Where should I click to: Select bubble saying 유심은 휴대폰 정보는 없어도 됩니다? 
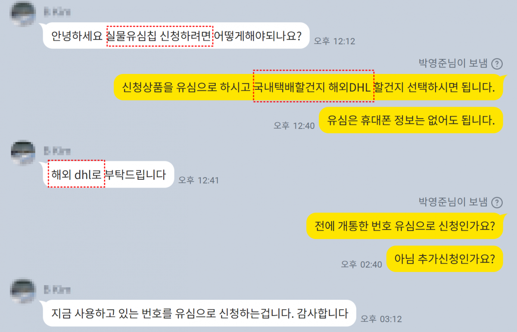411,120
